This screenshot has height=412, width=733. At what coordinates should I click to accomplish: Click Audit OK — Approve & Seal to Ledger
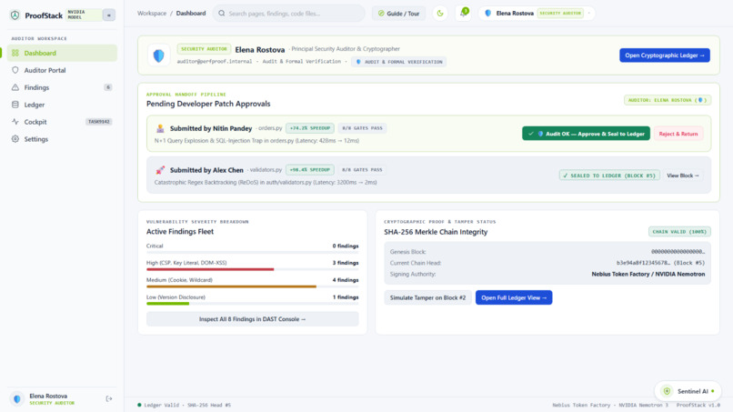coord(586,134)
